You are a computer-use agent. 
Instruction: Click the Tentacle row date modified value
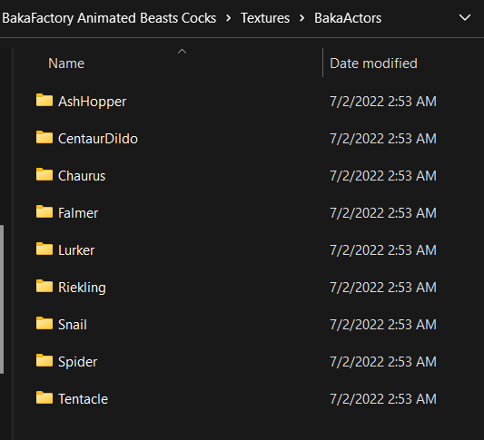(x=383, y=398)
